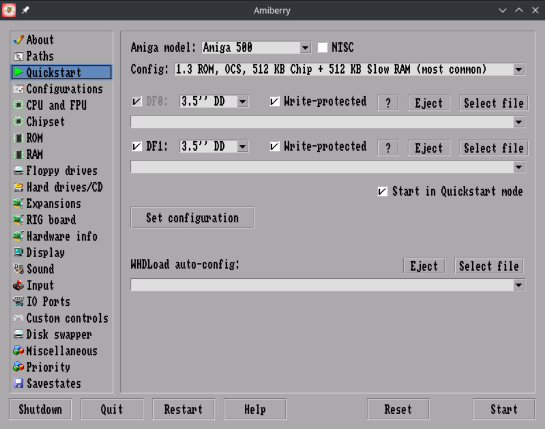Screen dimensions: 545x429
Task: Toggle the DF1 drive enable checkbox
Action: [x=137, y=146]
